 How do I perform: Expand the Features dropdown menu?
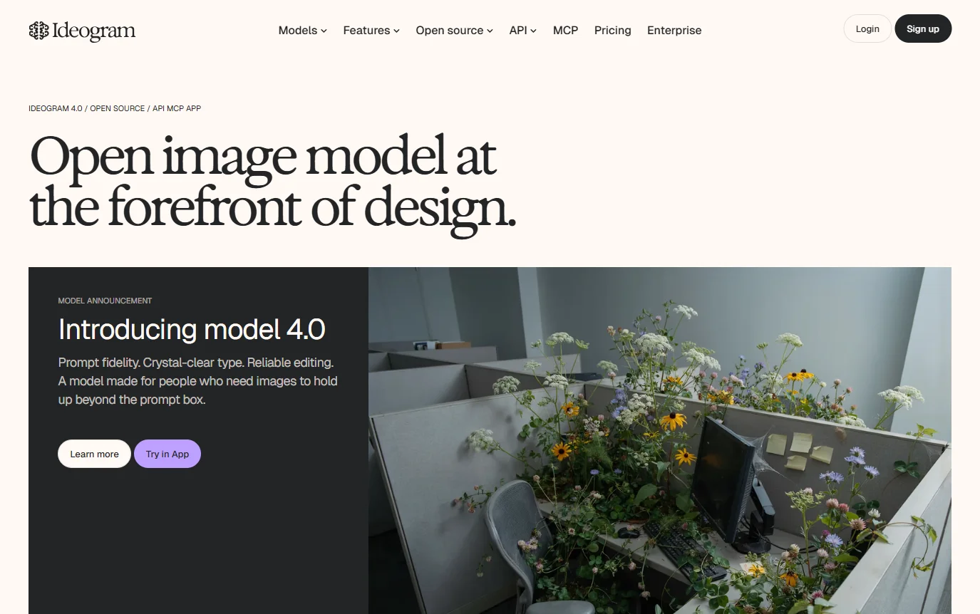[x=371, y=31]
